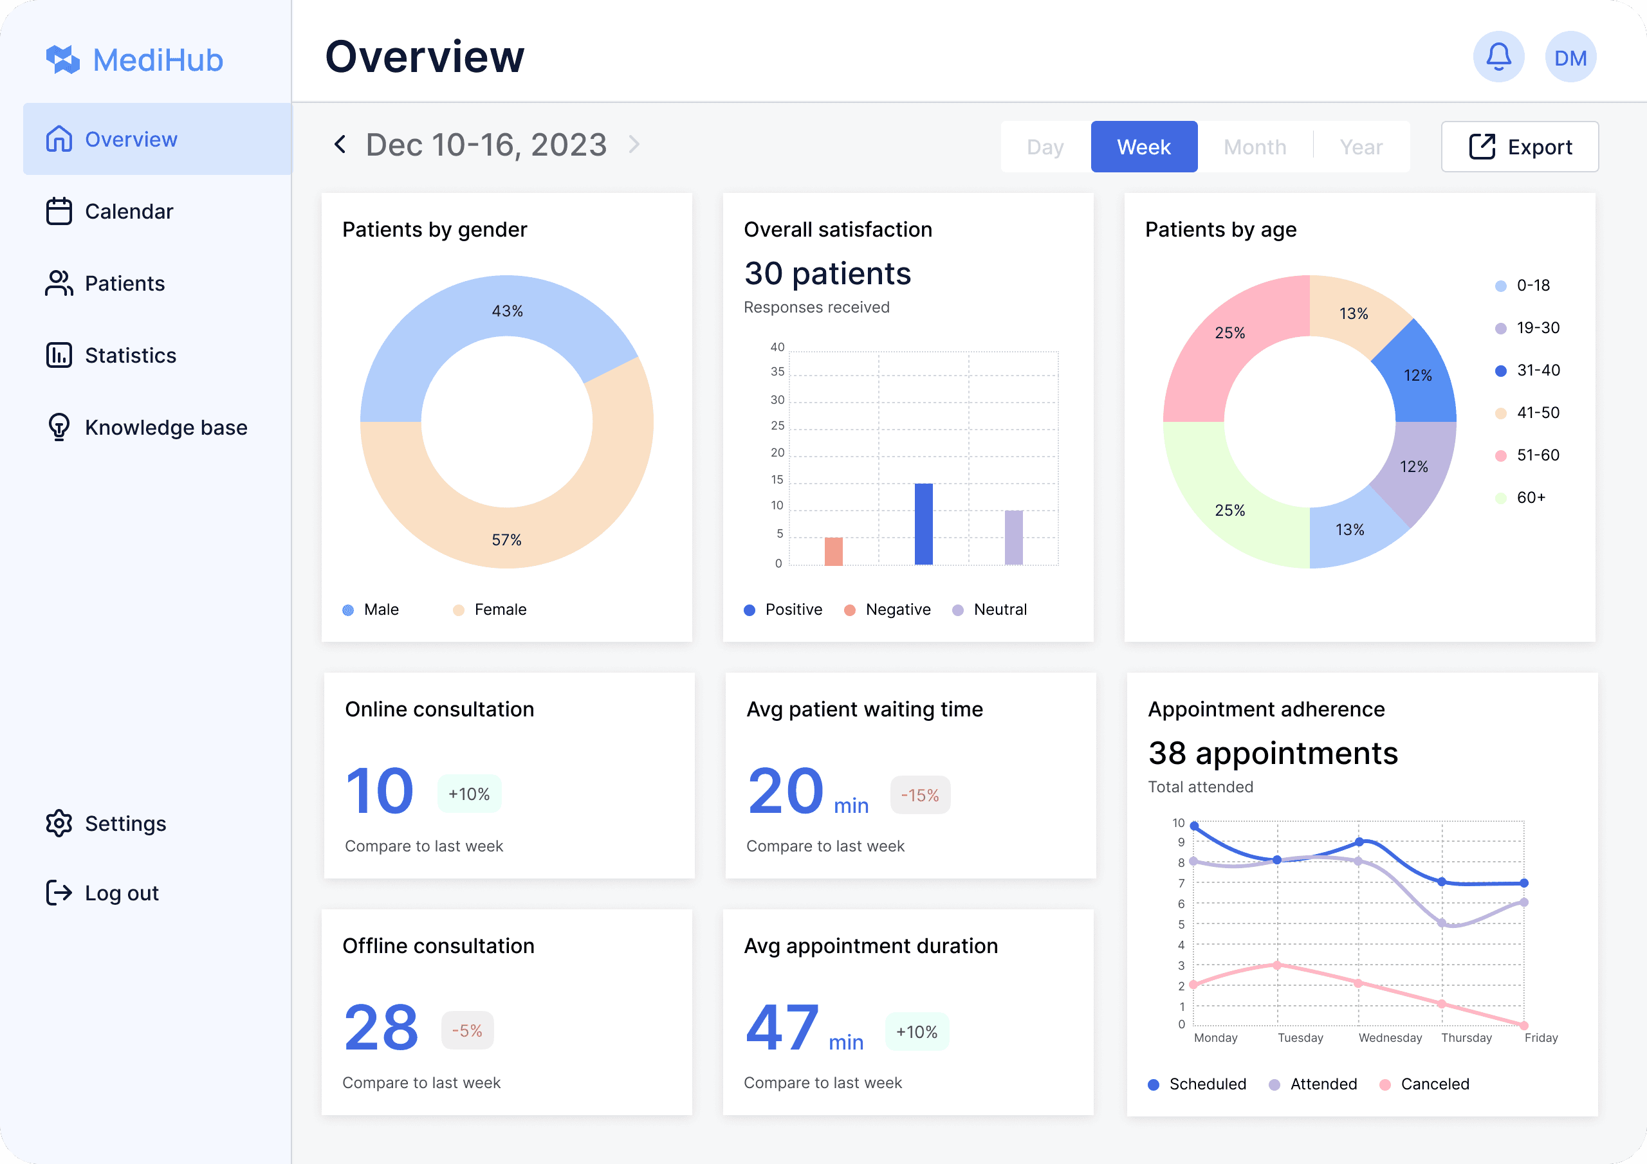Toggle the Canceled line legend item
Image resolution: width=1647 pixels, height=1164 pixels.
coord(1424,1084)
